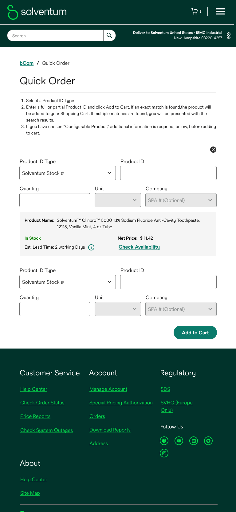Image resolution: width=236 pixels, height=512 pixels.
Task: Open the YouTube social icon
Action: coord(179,441)
